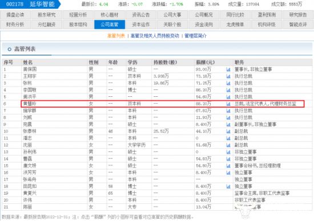
Task: View salary chart icon for 田昆如
Action: tap(228, 187)
